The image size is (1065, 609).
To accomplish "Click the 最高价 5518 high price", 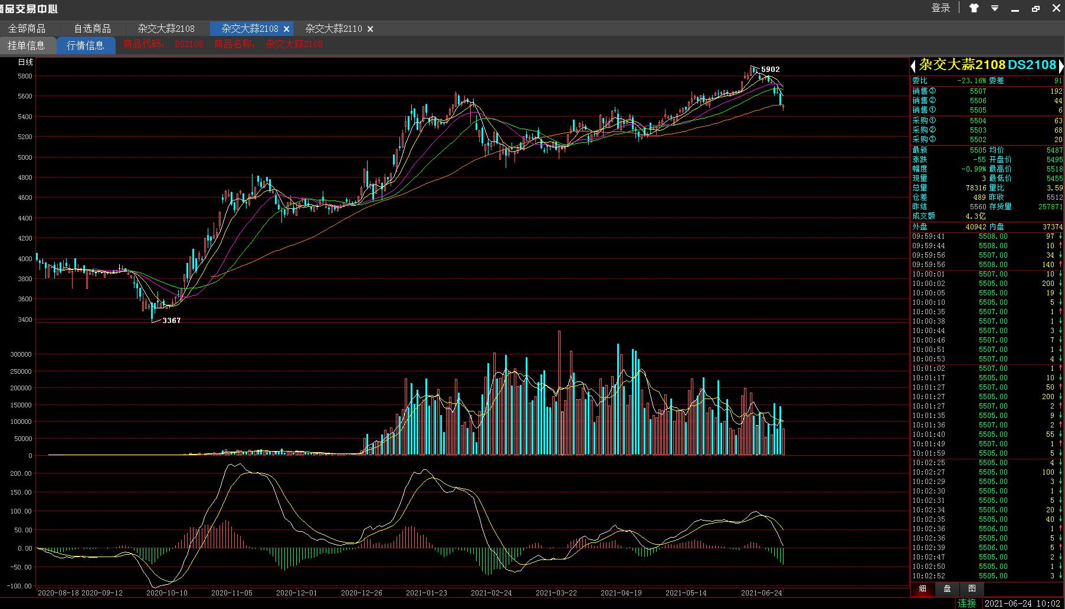I will coord(1054,169).
